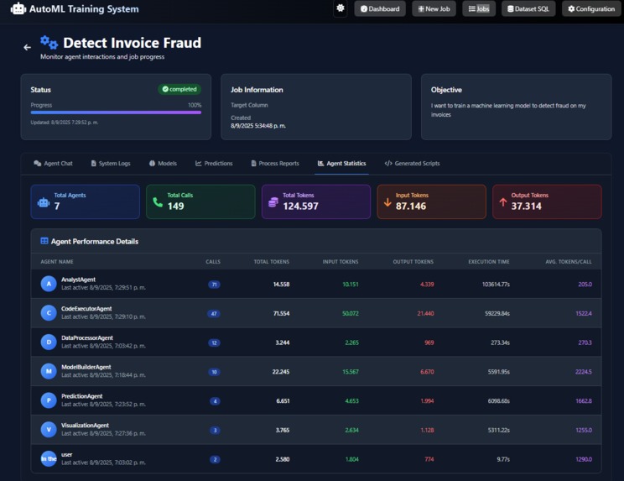Click the robot logo icon next to AutoML Training System
This screenshot has height=481, width=624.
pos(18,8)
